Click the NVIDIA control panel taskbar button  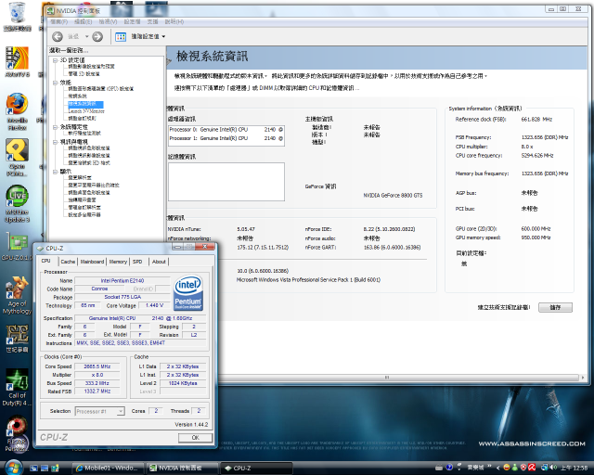(182, 469)
